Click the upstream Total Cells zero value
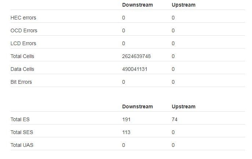This screenshot has width=252, height=159. (173, 56)
